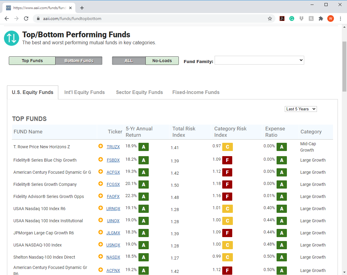Open the Dropbox extension icon
This screenshot has height=275, width=347.
point(301,18)
